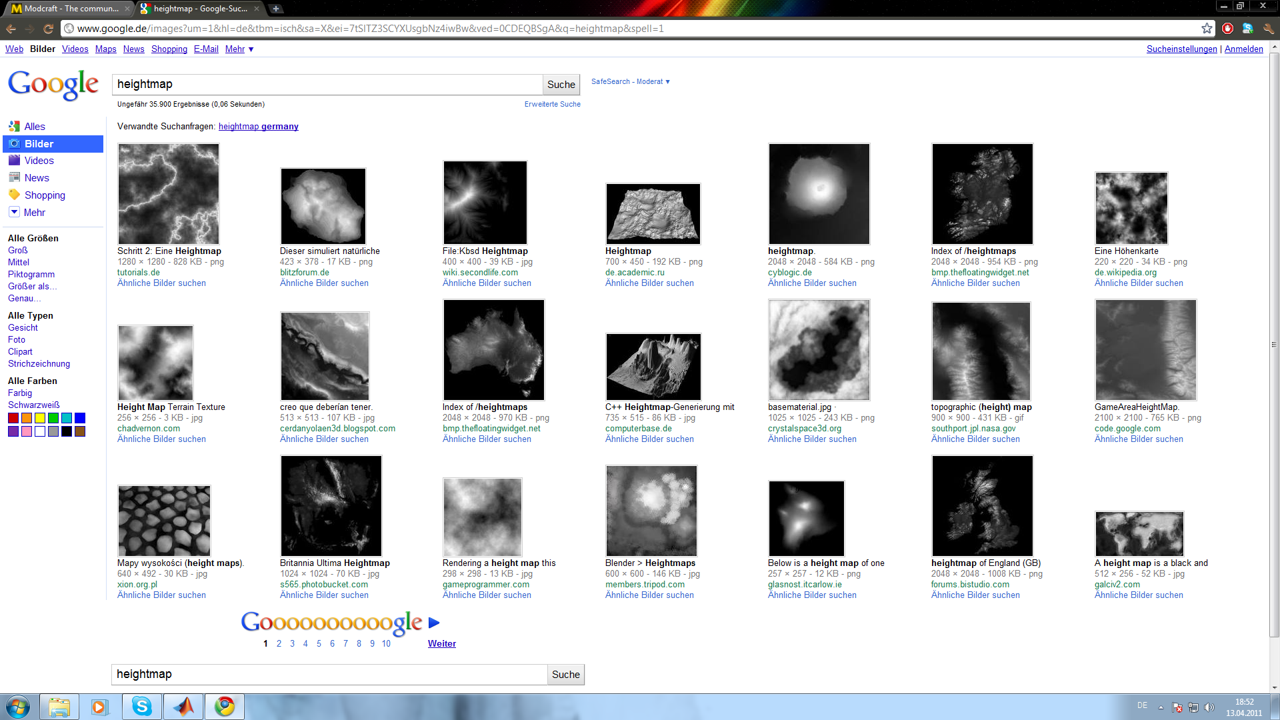Filter by Strichzeichnung image type
The image size is (1280, 720).
[x=39, y=363]
